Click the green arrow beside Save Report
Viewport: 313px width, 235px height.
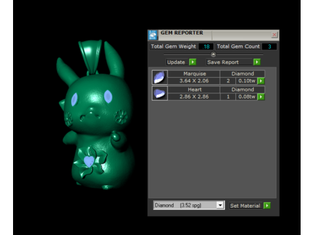pyautogui.click(x=257, y=62)
